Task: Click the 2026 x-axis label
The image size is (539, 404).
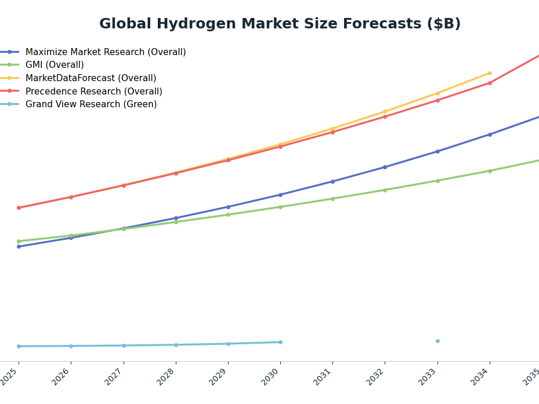Action: point(62,376)
